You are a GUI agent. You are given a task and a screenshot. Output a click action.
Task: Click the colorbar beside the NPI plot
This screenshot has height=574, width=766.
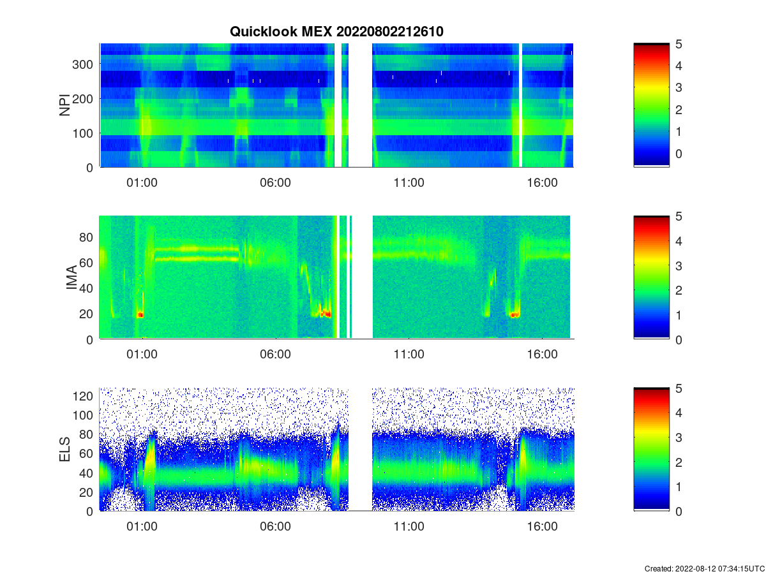(x=651, y=105)
